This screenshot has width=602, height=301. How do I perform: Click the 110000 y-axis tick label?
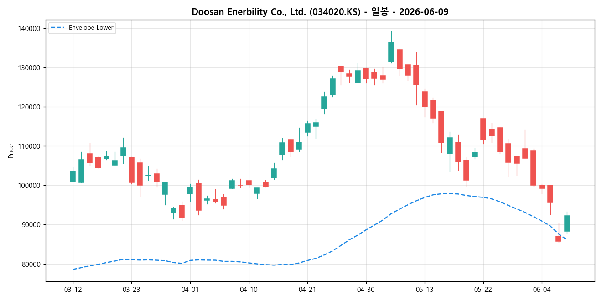29,146
